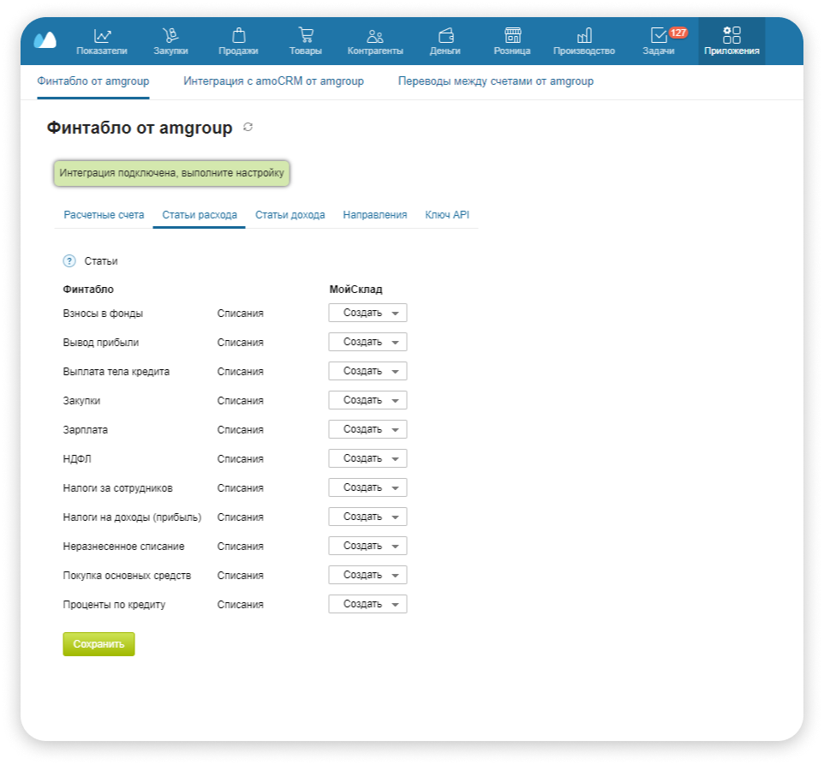The image size is (824, 765).
Task: Open Розница store icon
Action: [x=512, y=35]
